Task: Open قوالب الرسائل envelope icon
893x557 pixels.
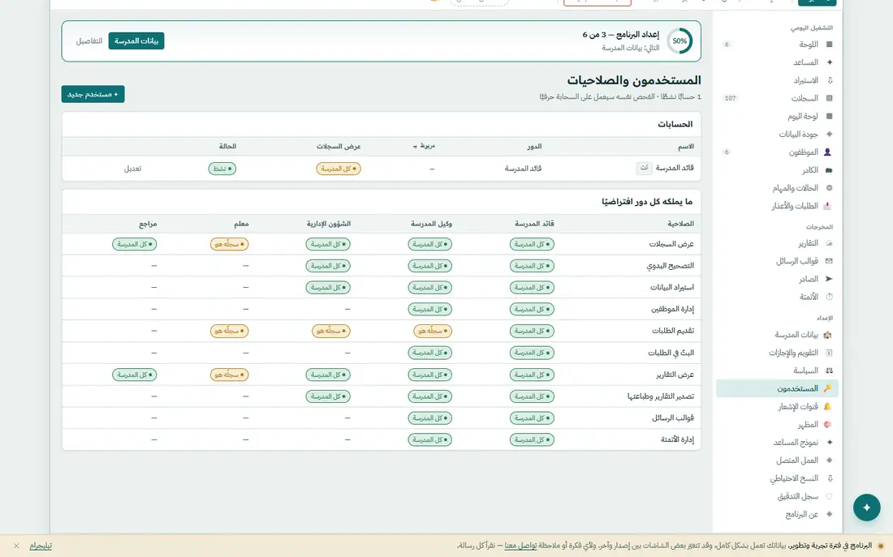Action: [x=829, y=261]
